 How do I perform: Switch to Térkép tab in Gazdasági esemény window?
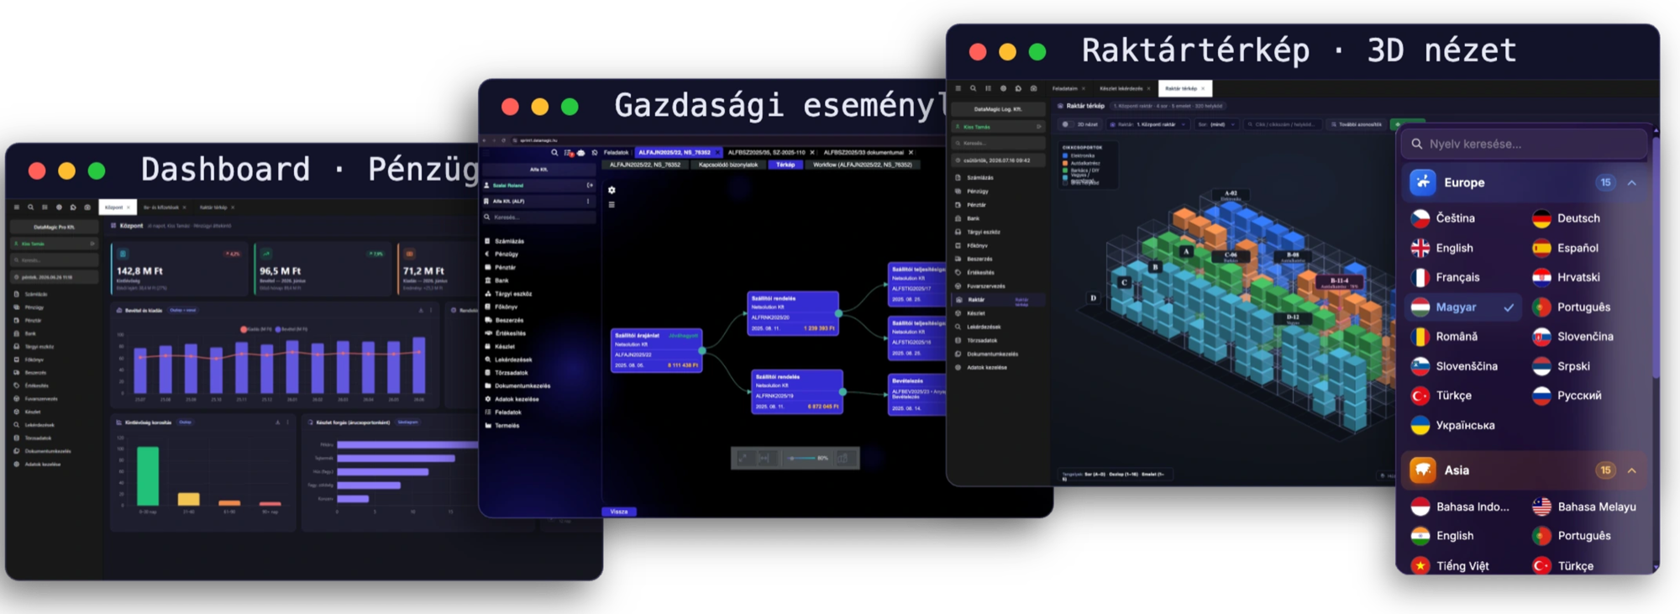(785, 165)
